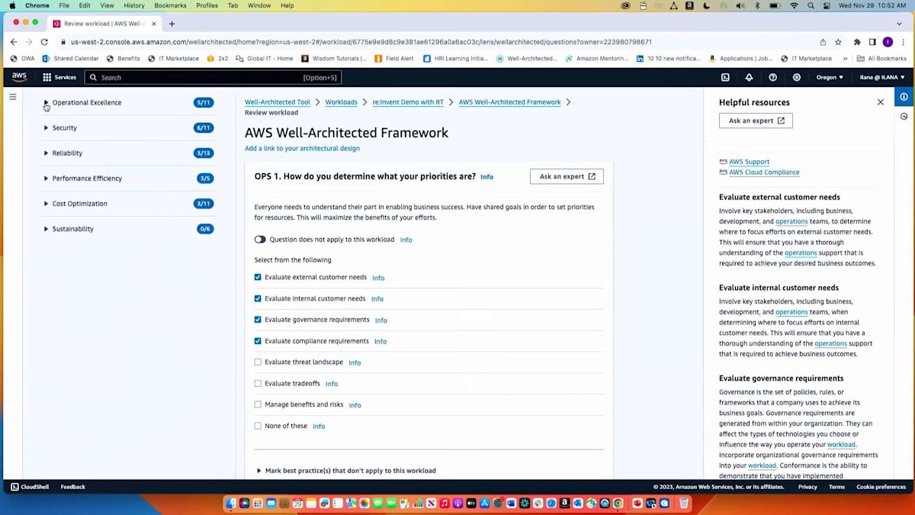Open the AWS Cloud Compliance link
Viewport: 915px width, 515px height.
coord(764,172)
